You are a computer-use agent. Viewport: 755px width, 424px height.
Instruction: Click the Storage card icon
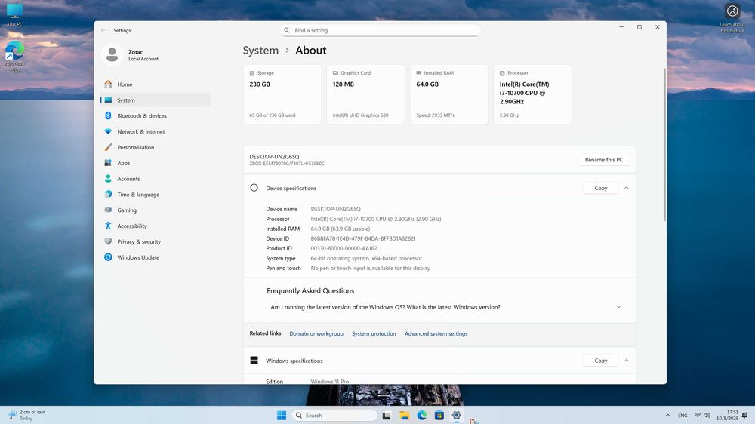(252, 73)
